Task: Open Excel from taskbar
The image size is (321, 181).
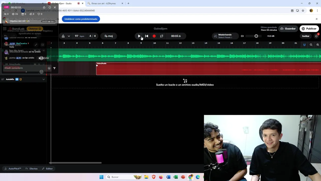Action: click(176, 177)
